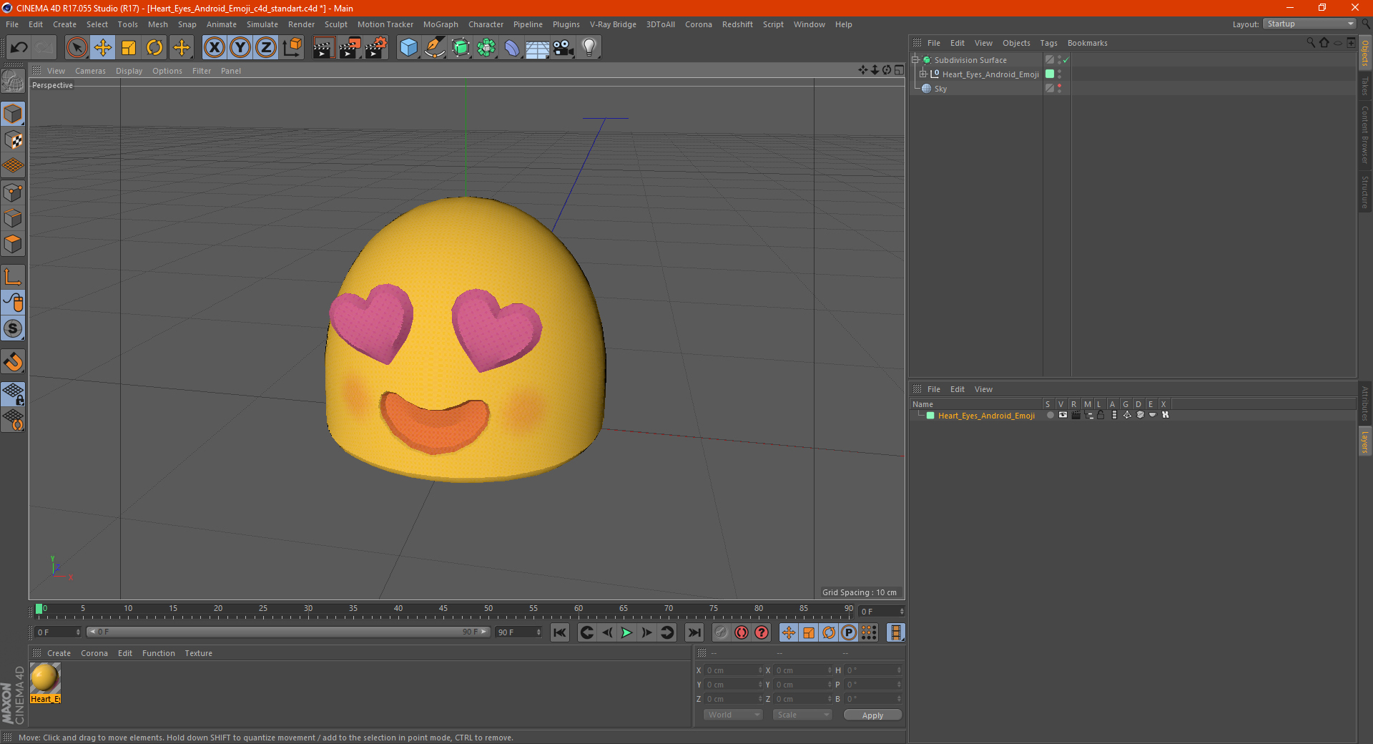Viewport: 1373px width, 744px height.
Task: Open material Create menu
Action: (59, 653)
